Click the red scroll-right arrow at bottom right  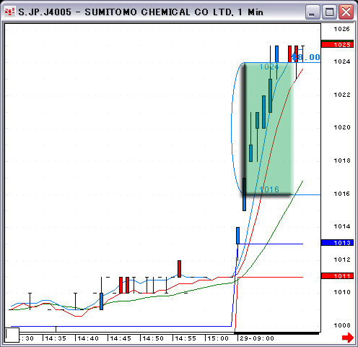point(348,338)
